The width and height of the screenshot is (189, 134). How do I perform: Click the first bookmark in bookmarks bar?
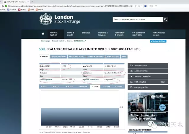[x=2, y=9]
